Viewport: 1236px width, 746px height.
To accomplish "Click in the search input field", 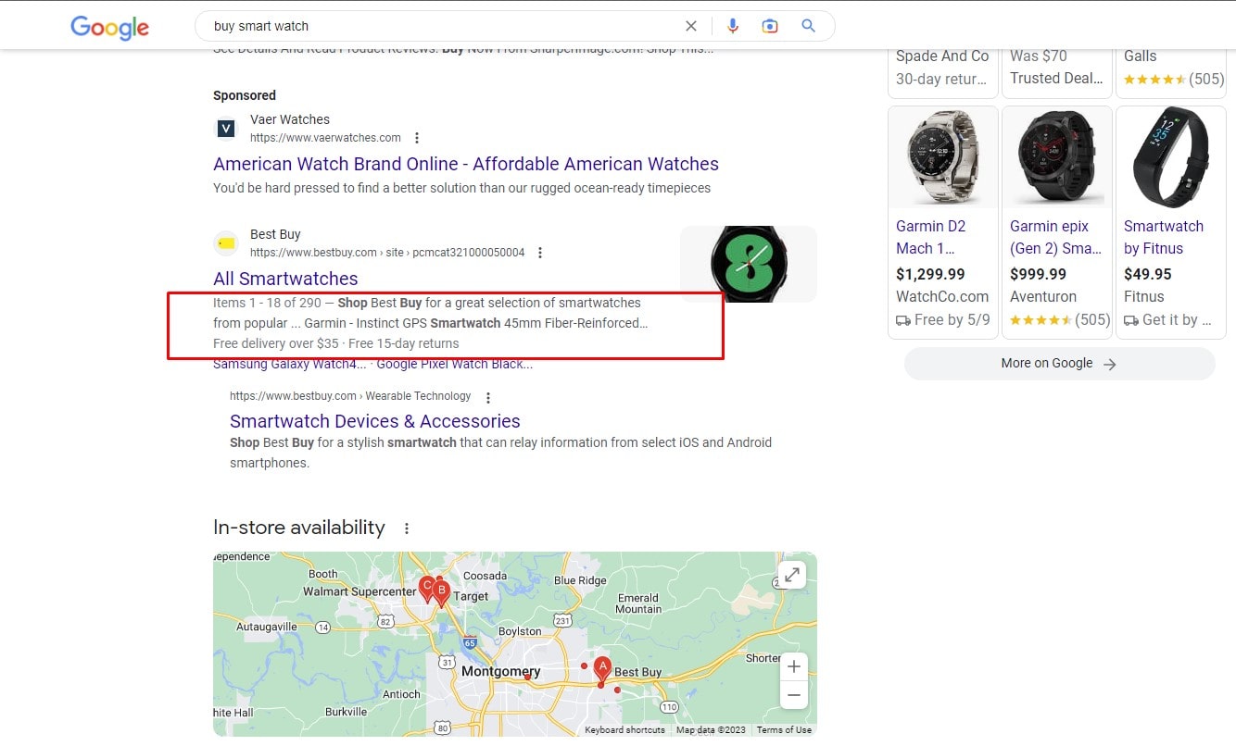I will (x=445, y=26).
